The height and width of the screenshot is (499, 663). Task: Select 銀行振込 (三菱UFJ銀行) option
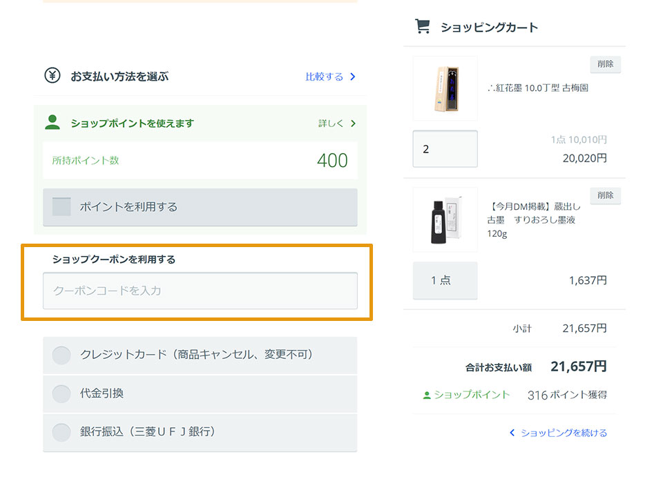tap(61, 432)
